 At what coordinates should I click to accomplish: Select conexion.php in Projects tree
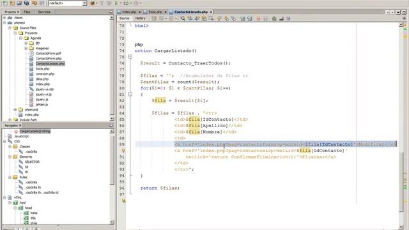45,74
